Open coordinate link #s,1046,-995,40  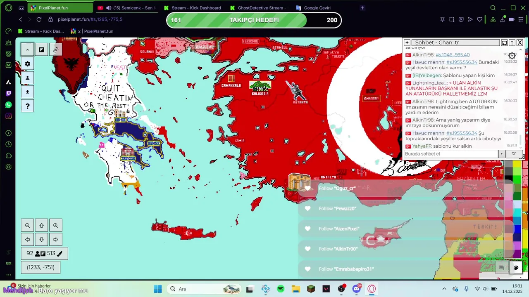(453, 55)
